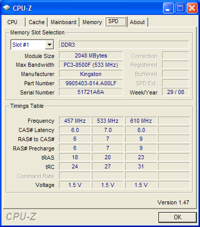Close the CPU-Z window

tap(192, 8)
